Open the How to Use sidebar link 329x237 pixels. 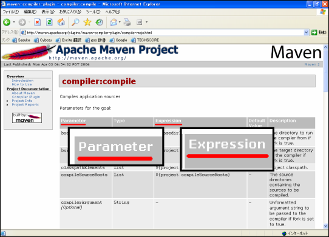(22, 84)
